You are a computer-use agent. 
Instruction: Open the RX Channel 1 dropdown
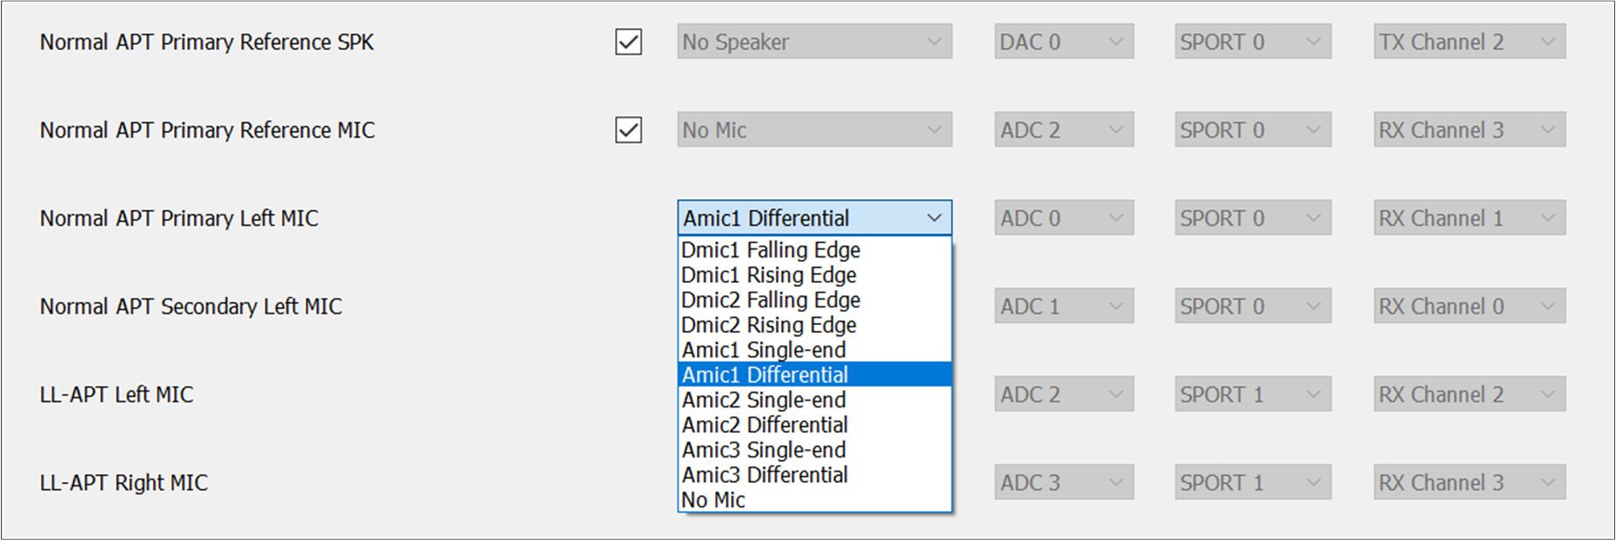coord(1469,218)
